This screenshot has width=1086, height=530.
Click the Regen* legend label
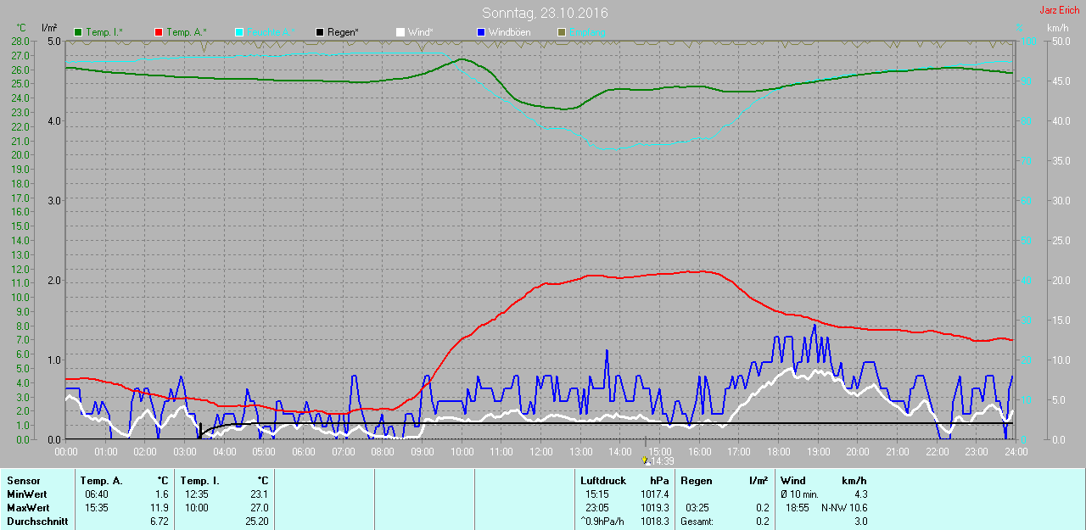point(343,32)
